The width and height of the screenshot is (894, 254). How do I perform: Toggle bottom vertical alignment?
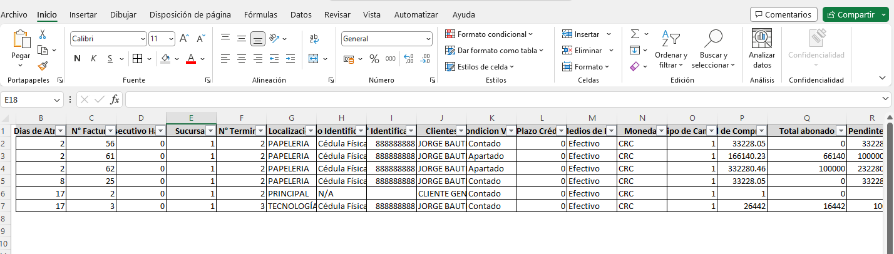coord(257,39)
